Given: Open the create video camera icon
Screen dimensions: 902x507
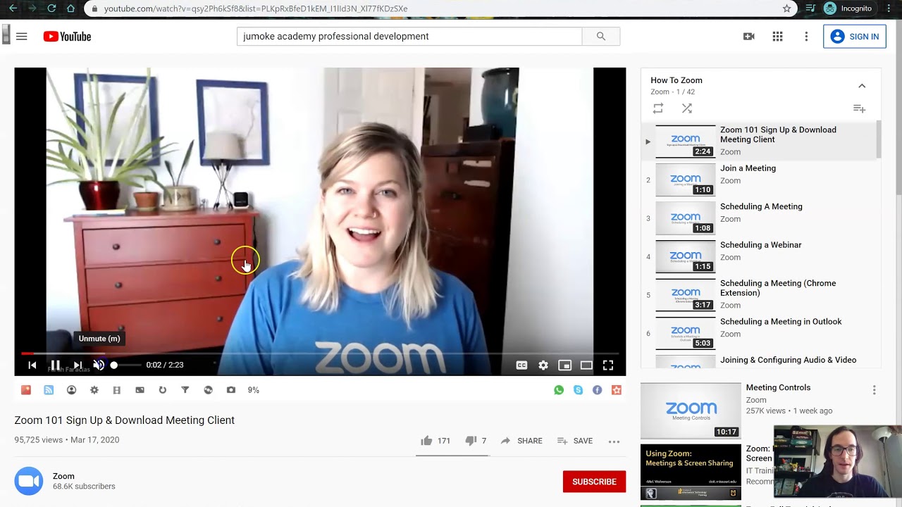Looking at the screenshot, I should [x=748, y=37].
